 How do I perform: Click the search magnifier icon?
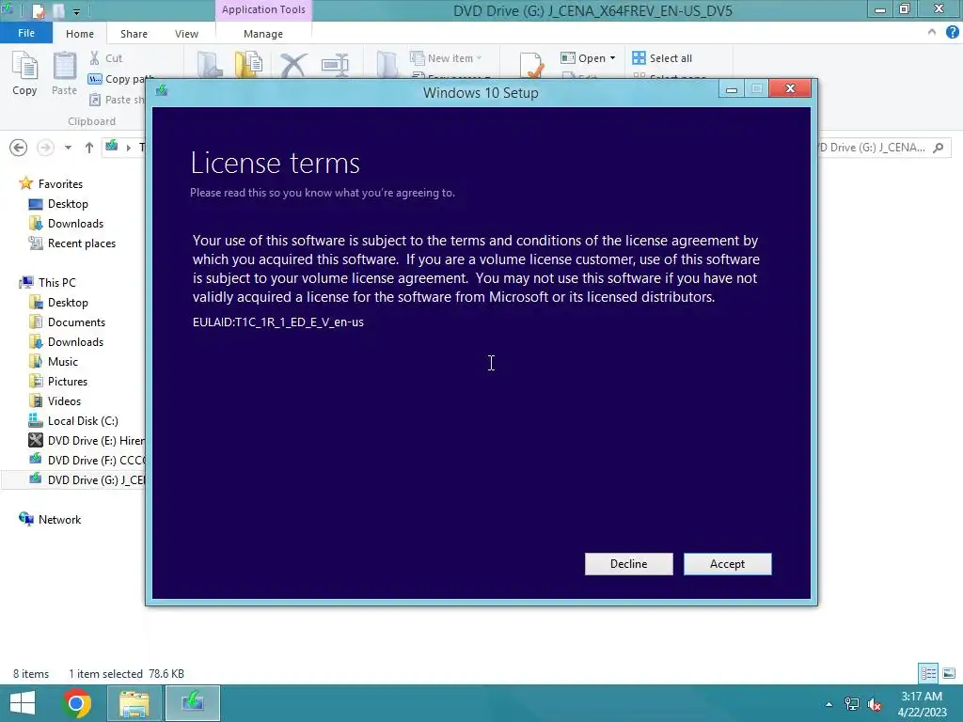click(938, 148)
